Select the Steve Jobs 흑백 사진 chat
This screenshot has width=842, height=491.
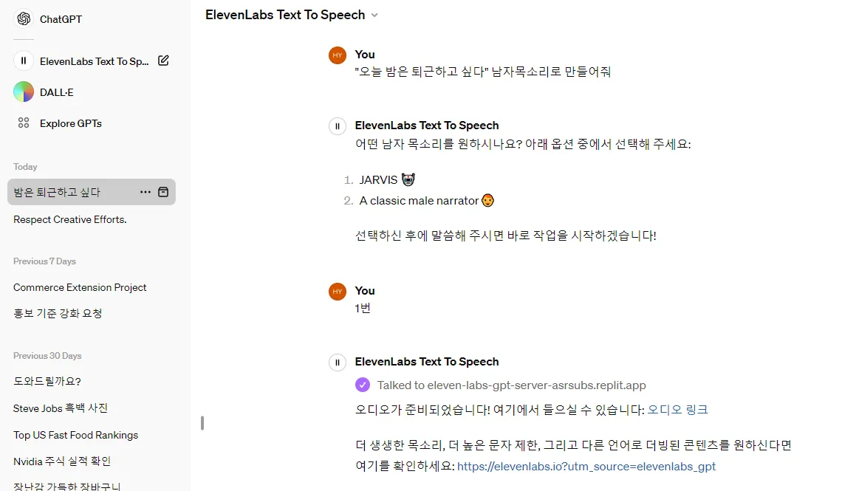tap(61, 408)
